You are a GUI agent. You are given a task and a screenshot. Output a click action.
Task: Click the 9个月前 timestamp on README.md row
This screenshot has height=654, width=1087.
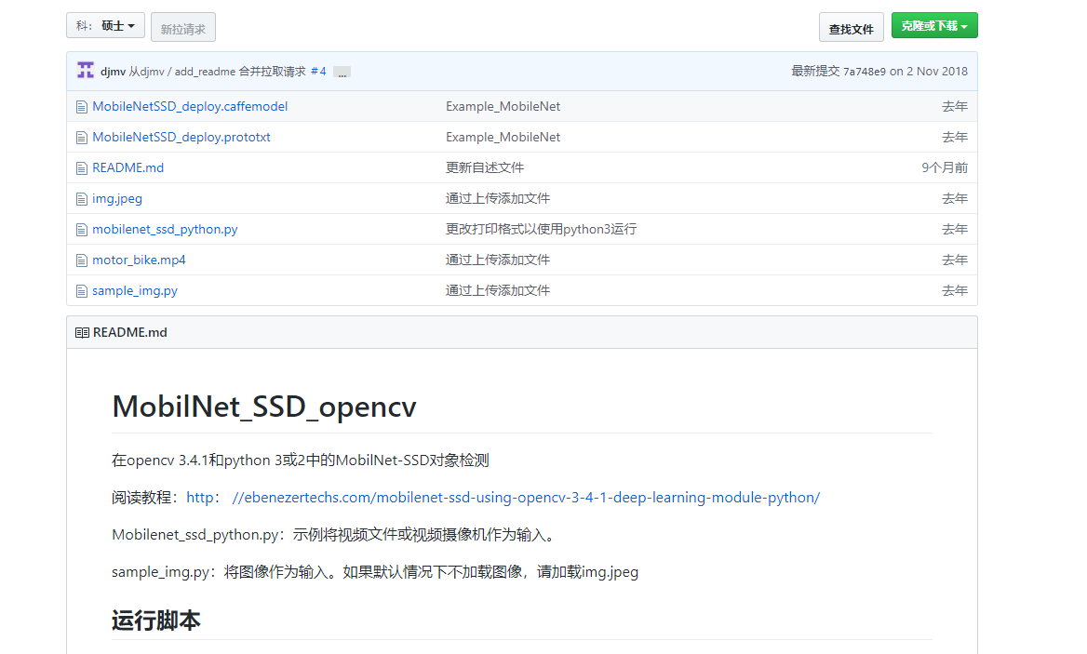pos(945,167)
